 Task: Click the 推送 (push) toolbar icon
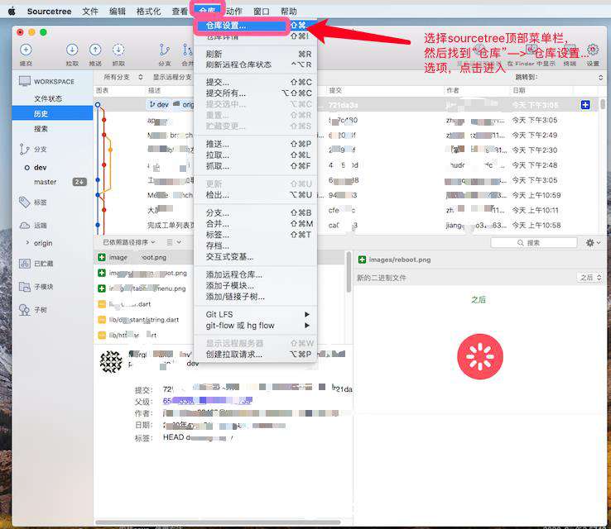point(95,50)
